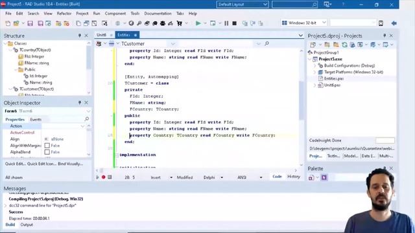The height and width of the screenshot is (233, 415).
Task: Click the purple icon in Palette toolbar
Action: [x=324, y=177]
